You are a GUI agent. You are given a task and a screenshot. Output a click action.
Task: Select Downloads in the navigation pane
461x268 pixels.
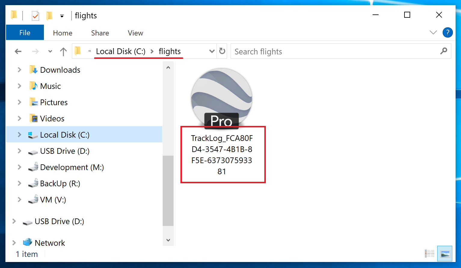click(x=60, y=70)
